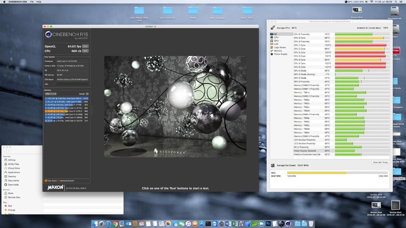406x228 pixels.
Task: Click the Main fan speed bar
Action: [x=337, y=173]
